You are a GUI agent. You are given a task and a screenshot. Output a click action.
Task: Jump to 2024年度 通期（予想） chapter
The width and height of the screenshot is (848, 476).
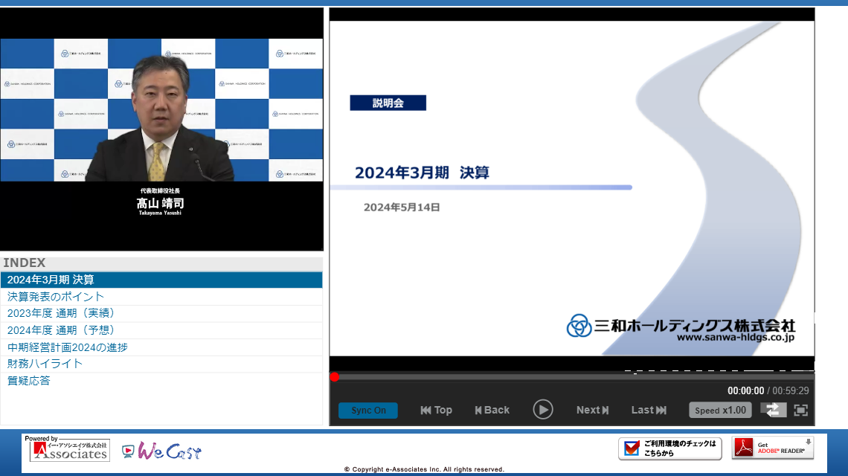point(61,330)
